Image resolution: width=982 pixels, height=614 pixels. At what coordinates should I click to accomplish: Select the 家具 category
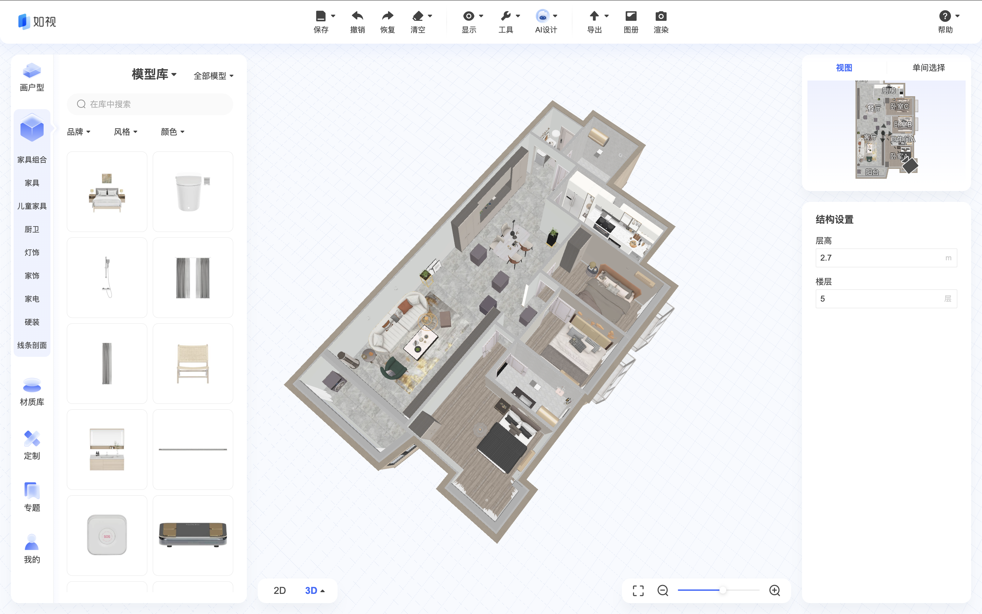[x=32, y=183]
